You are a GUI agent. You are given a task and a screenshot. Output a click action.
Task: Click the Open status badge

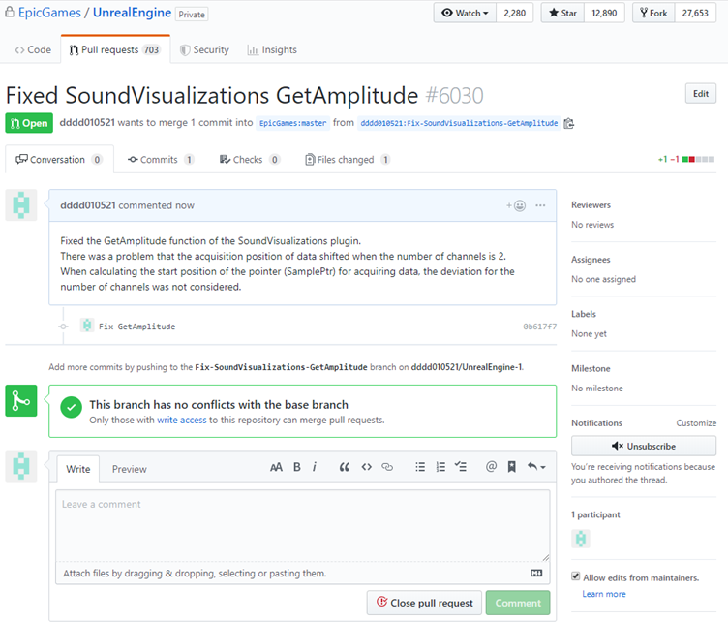(29, 123)
